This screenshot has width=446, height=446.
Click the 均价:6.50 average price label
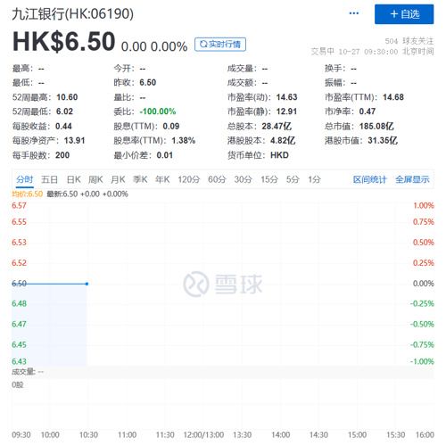[x=28, y=194]
